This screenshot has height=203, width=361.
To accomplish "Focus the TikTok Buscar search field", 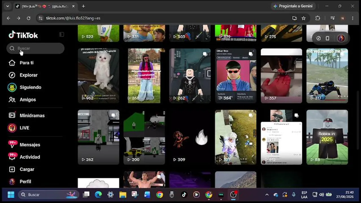I will click(x=35, y=48).
